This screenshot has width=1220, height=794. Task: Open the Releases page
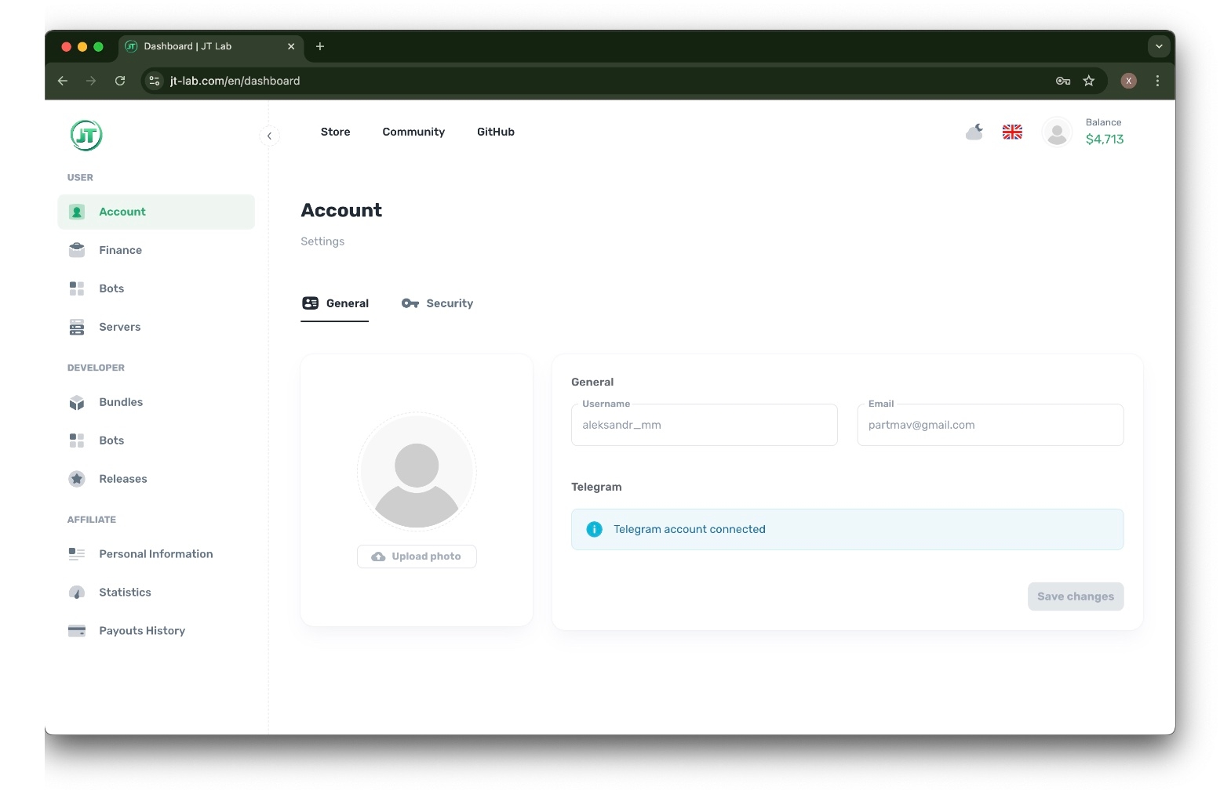(x=156, y=479)
